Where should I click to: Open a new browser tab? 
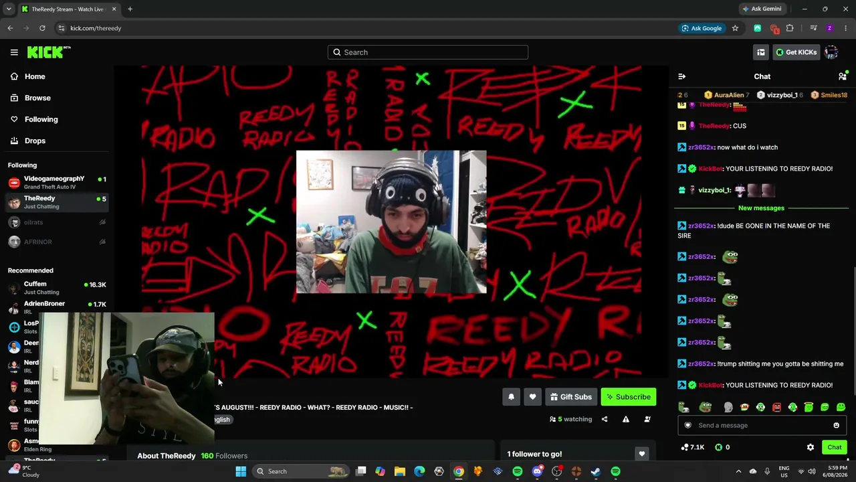pyautogui.click(x=130, y=9)
